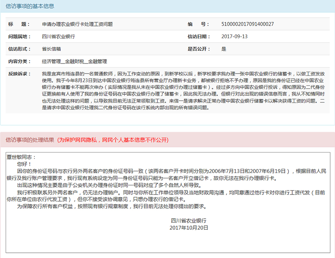Click the reply paragraph starting 因你的身份证号码

click(166, 175)
